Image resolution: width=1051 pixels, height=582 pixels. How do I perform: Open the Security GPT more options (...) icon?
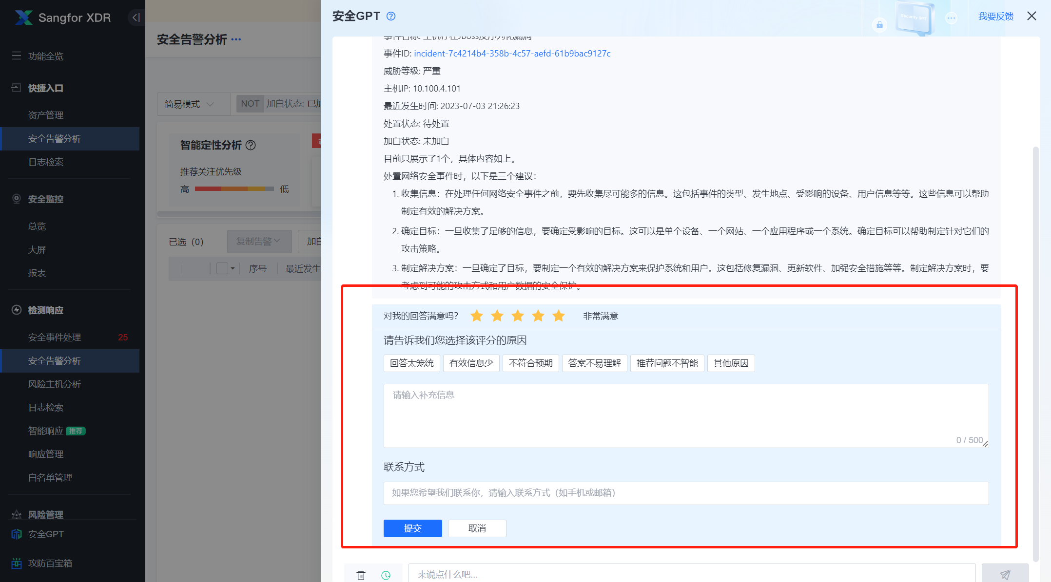pos(951,18)
